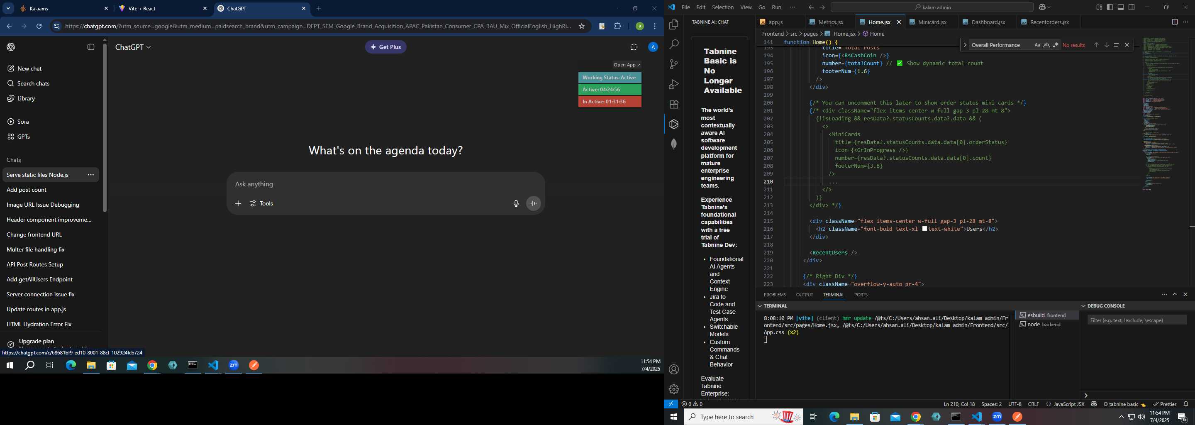
Task: Toggle the ChatGPT sidebar closed
Action: tap(91, 47)
